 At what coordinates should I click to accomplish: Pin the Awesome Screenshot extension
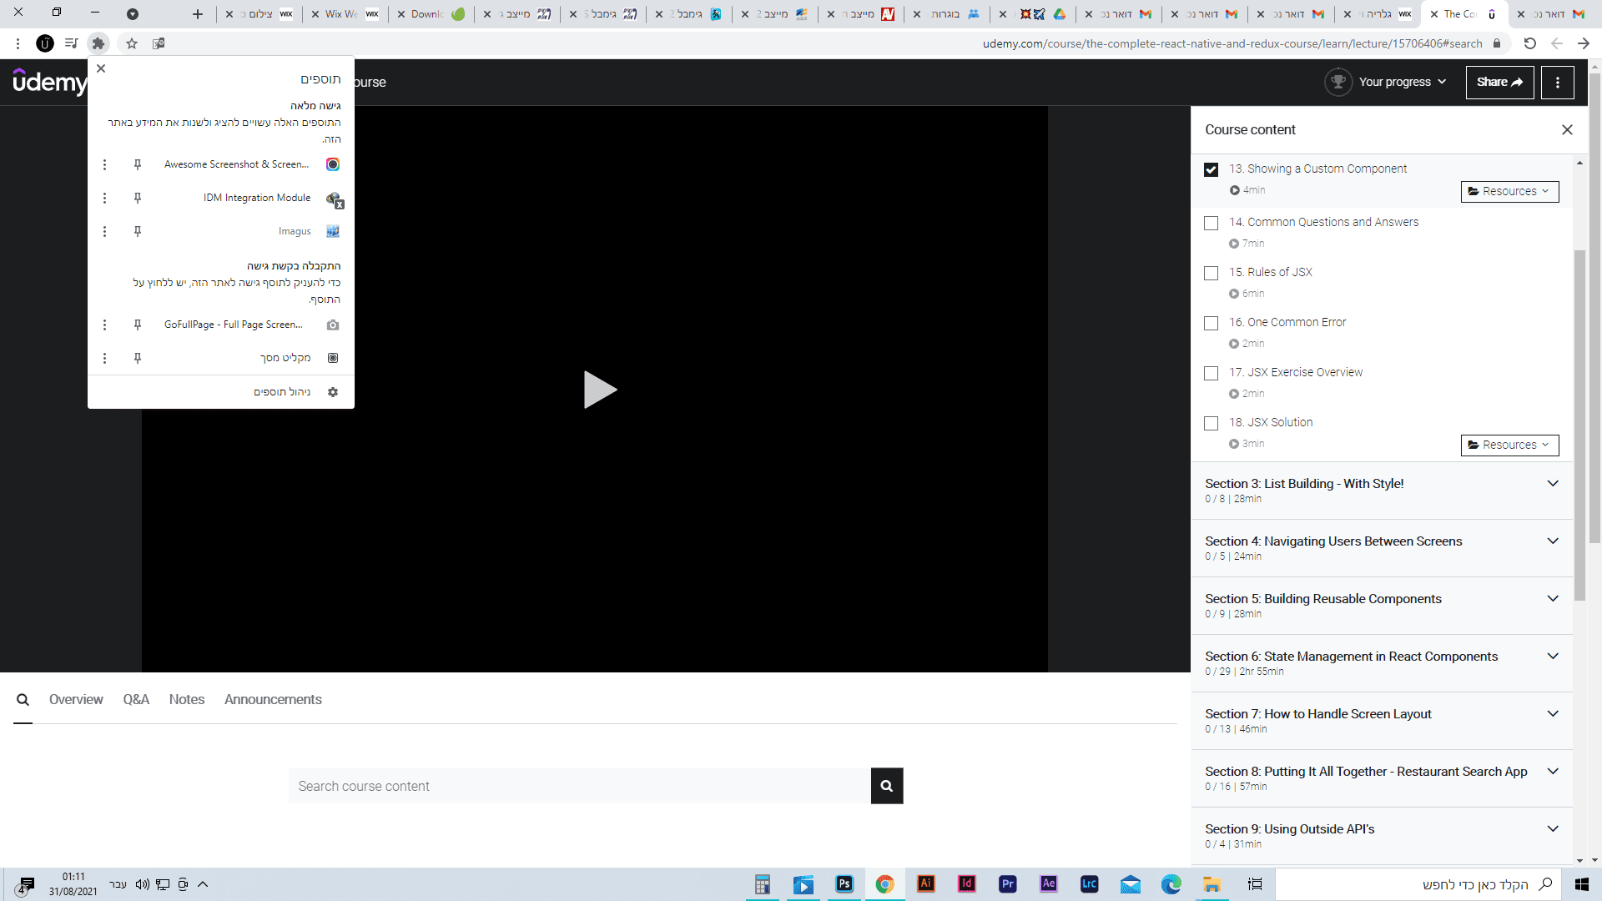tap(138, 164)
